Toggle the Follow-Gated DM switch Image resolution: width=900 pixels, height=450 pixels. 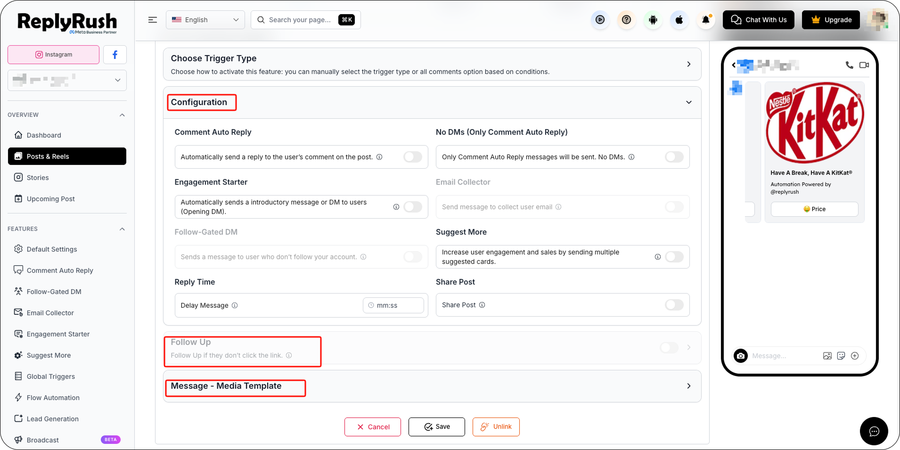pos(413,257)
